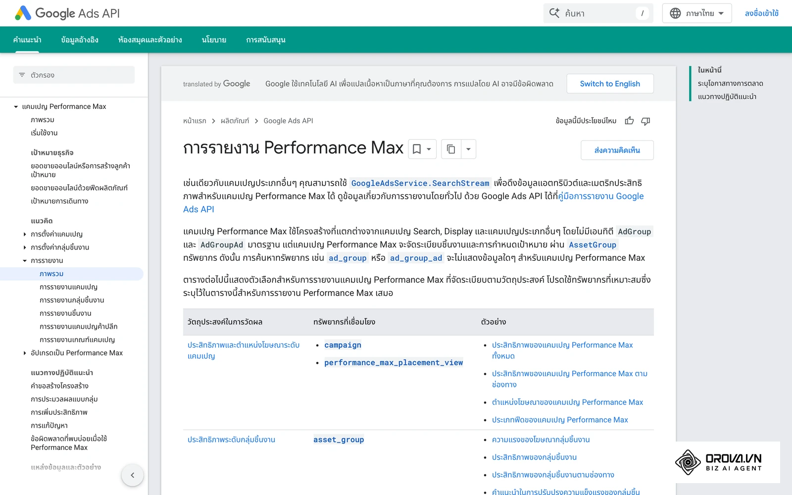
Task: Select การรายงานแคมเปญ in the sidebar
Action: point(68,287)
